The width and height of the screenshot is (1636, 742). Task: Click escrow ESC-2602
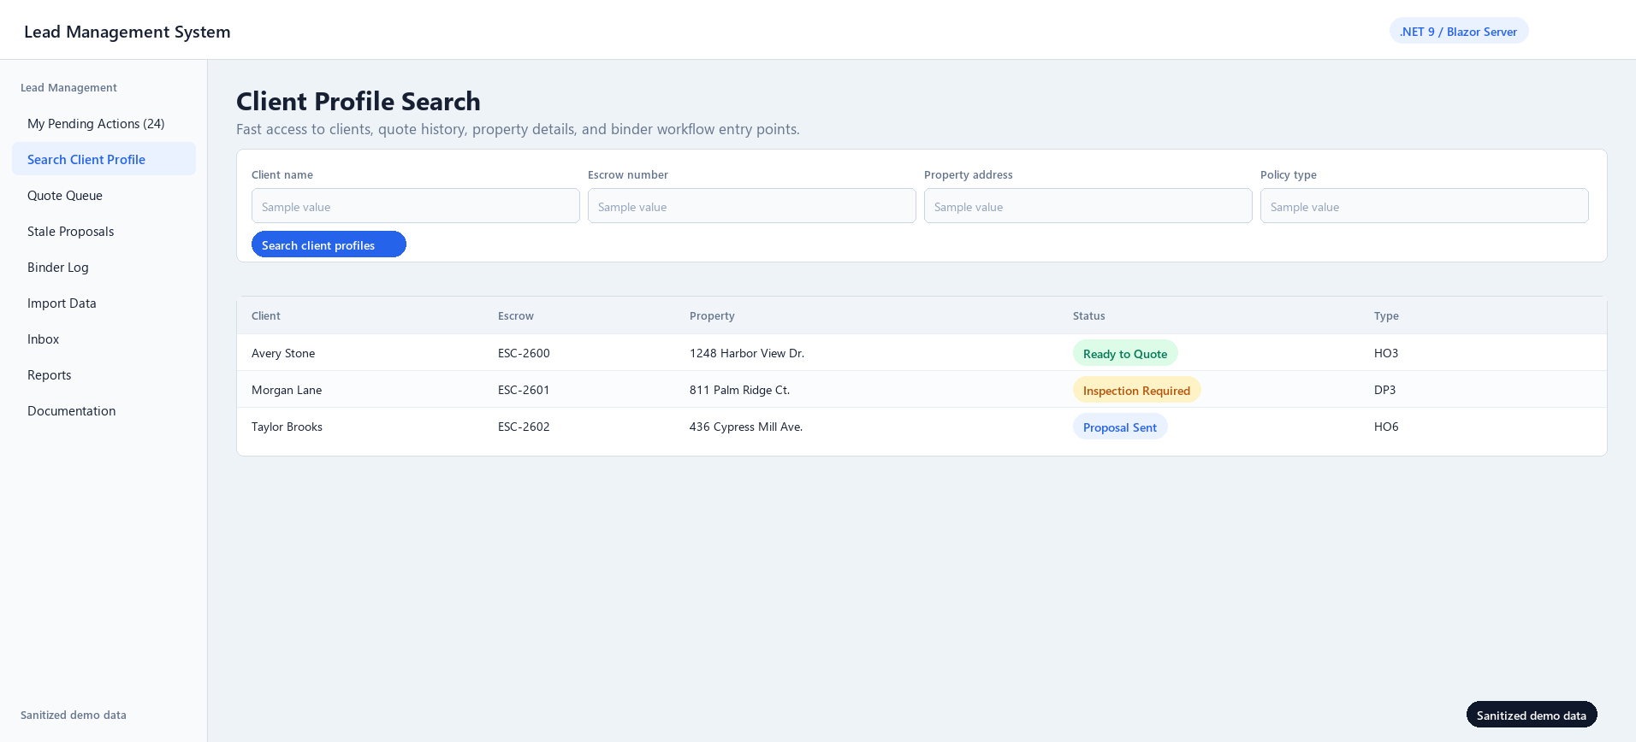point(524,427)
